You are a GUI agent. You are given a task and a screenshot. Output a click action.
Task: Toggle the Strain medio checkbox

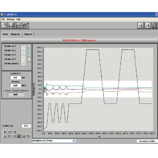29,63
